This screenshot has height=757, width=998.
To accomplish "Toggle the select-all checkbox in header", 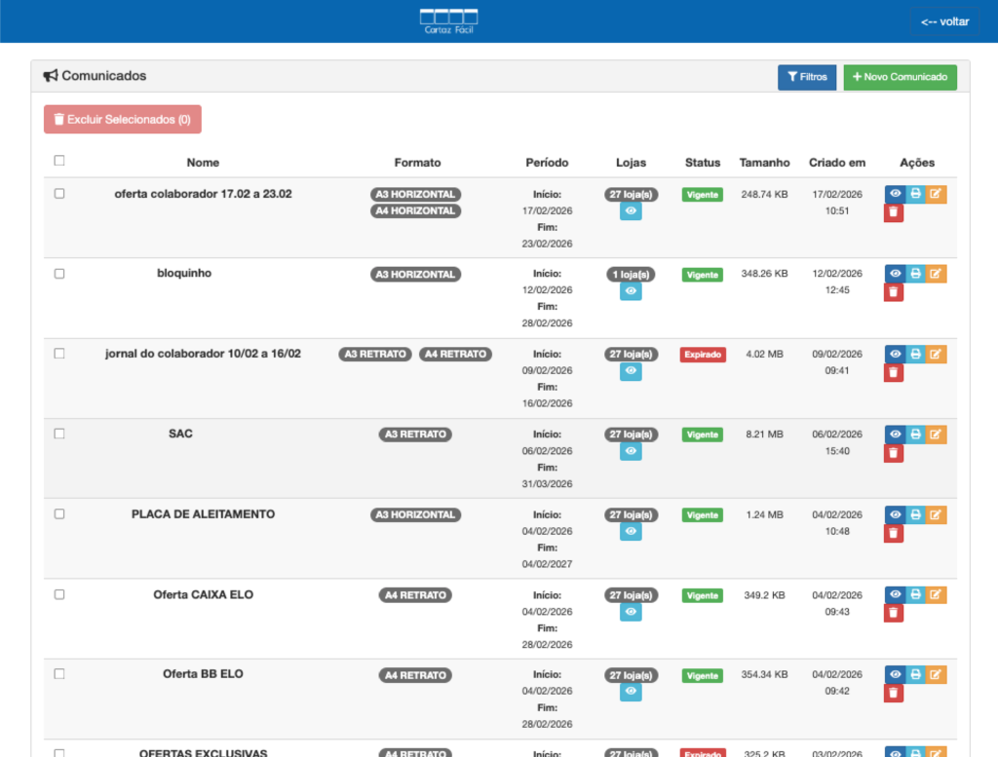I will (59, 161).
